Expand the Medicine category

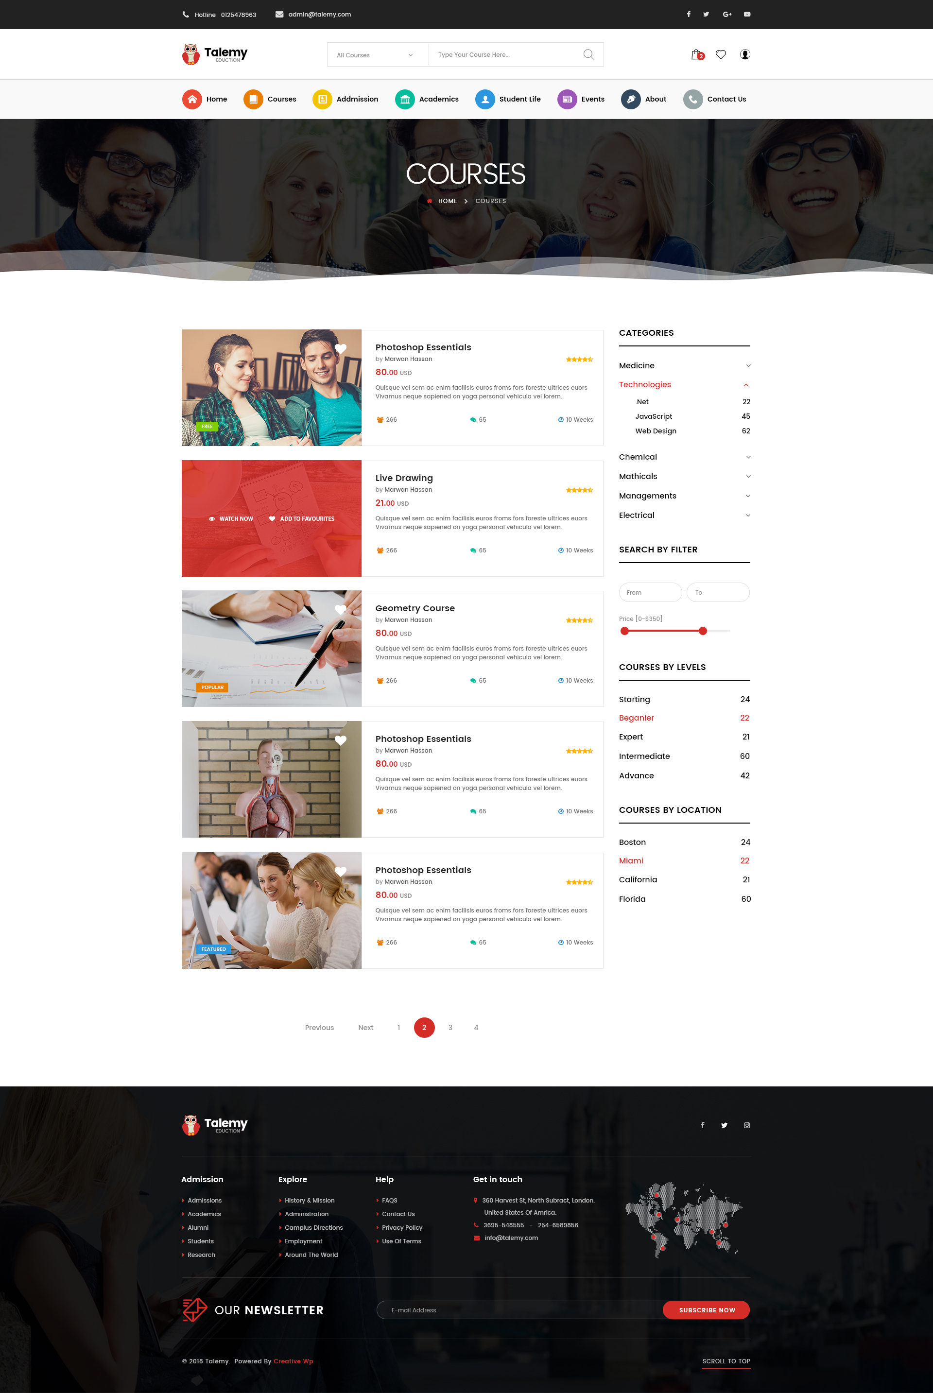click(x=748, y=366)
